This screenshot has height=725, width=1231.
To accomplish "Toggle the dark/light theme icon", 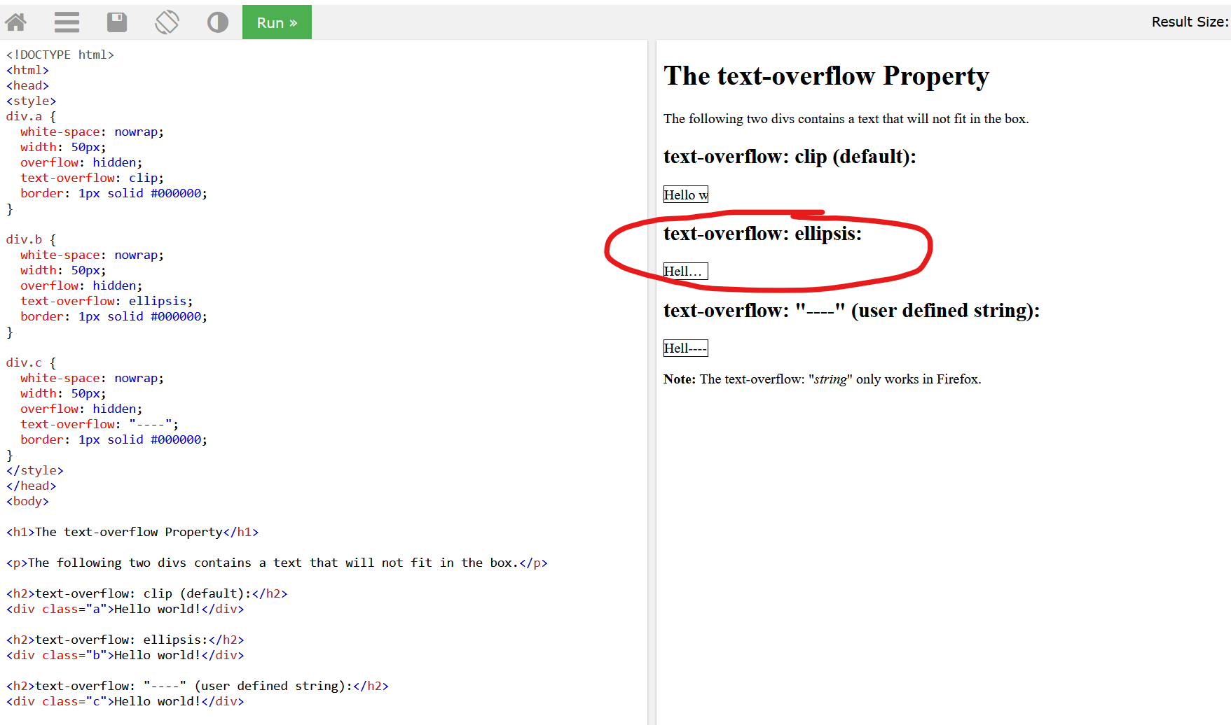I will [x=218, y=22].
